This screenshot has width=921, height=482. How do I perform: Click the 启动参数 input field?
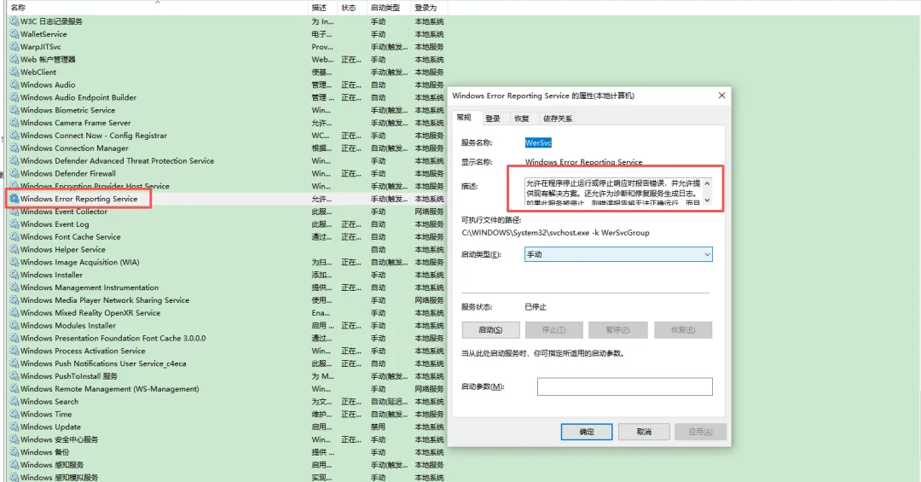[x=624, y=386]
